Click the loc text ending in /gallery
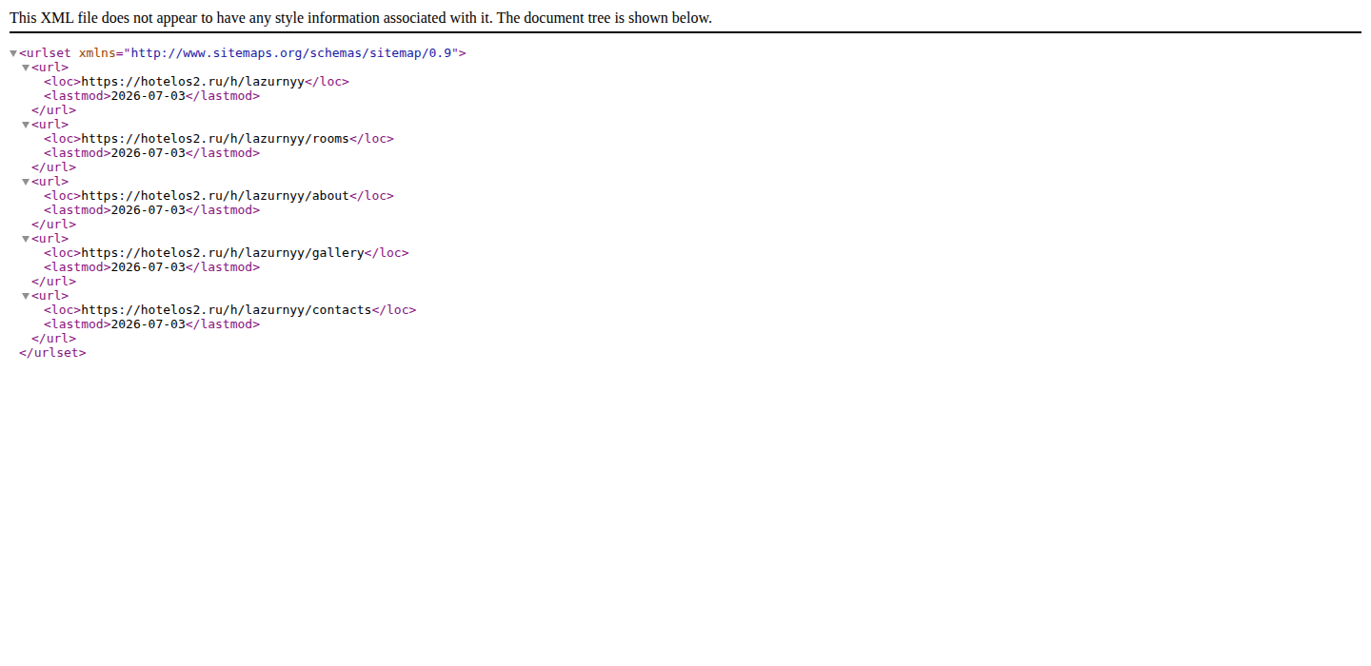The width and height of the screenshot is (1371, 666). click(223, 253)
